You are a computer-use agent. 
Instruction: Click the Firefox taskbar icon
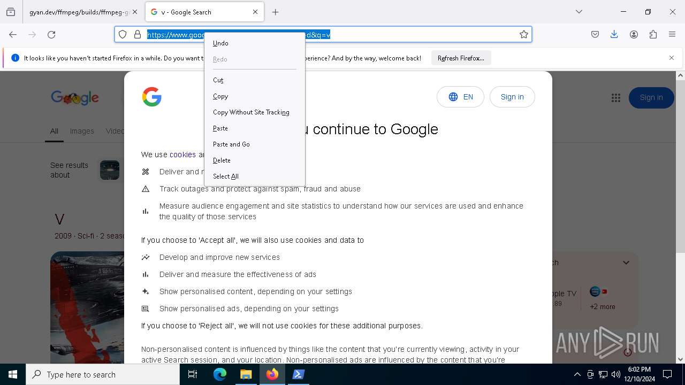pos(272,375)
